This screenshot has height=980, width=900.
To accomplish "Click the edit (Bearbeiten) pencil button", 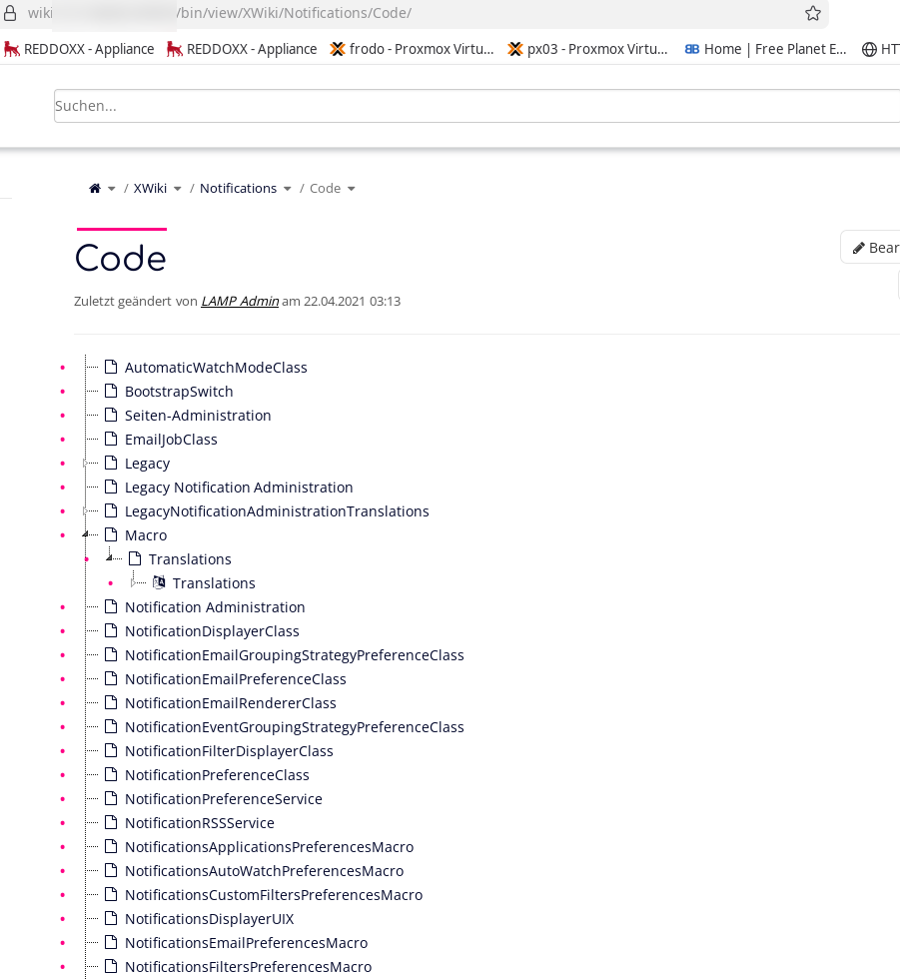I will click(871, 248).
